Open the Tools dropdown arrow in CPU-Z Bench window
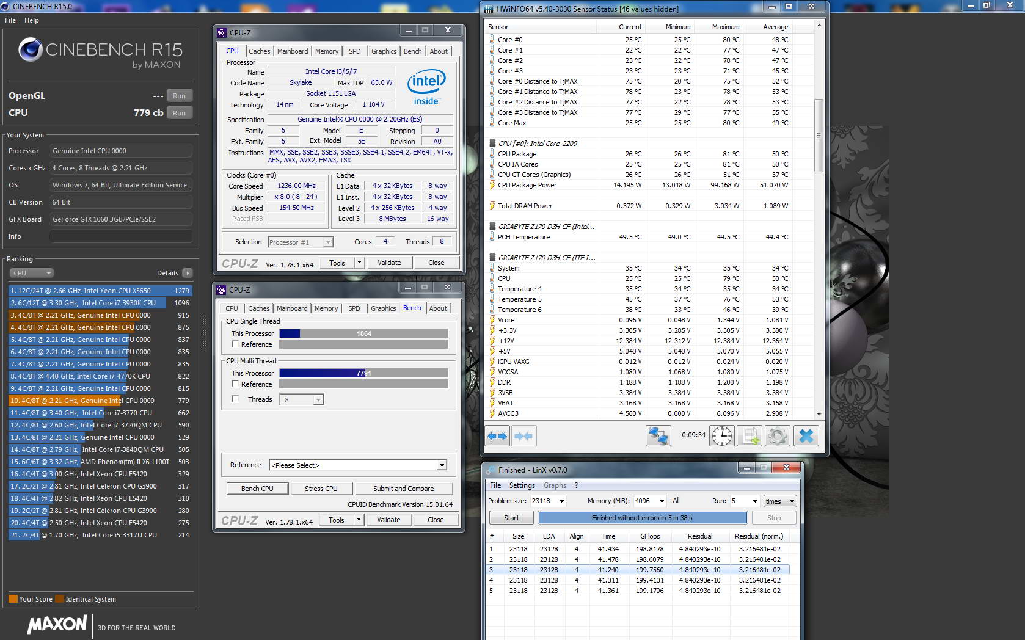 359,520
